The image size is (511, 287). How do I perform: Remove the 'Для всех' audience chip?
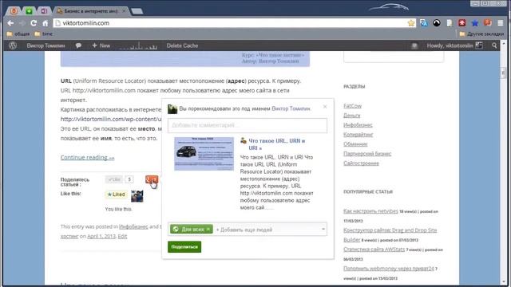click(208, 230)
